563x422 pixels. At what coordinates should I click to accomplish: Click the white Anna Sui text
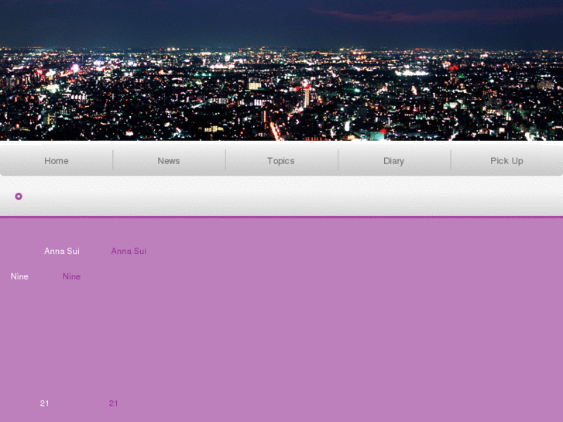pos(62,251)
